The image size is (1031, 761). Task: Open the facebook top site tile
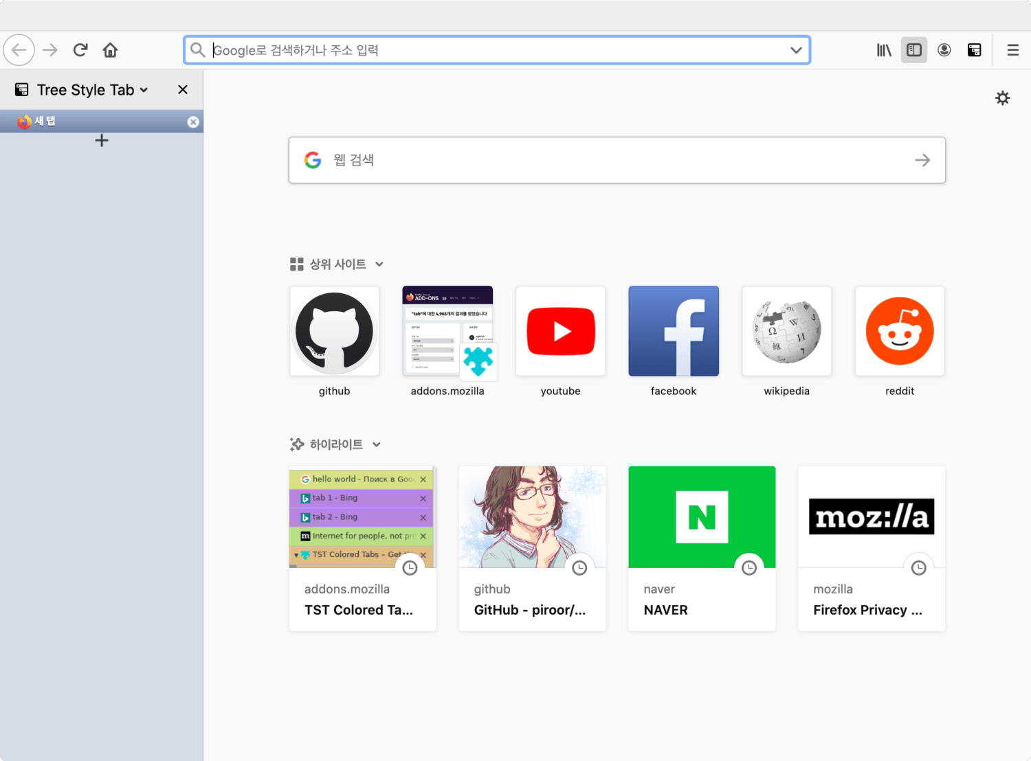click(x=674, y=331)
